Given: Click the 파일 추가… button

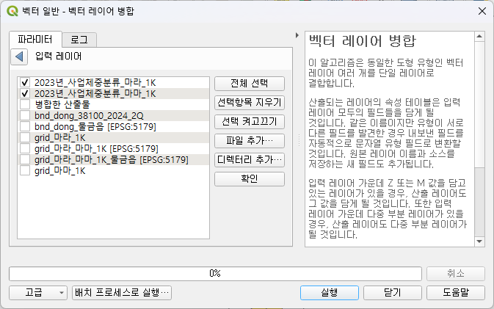Looking at the screenshot, I should pyautogui.click(x=250, y=141).
